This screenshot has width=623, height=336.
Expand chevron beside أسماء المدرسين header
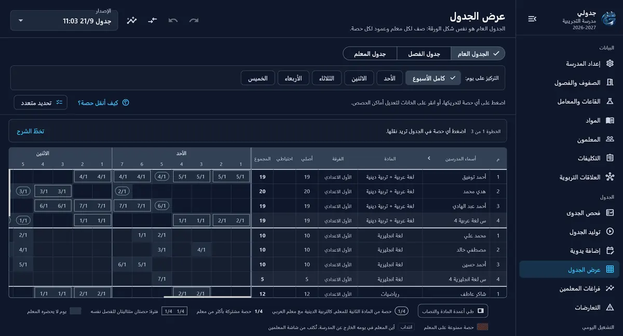[429, 159]
